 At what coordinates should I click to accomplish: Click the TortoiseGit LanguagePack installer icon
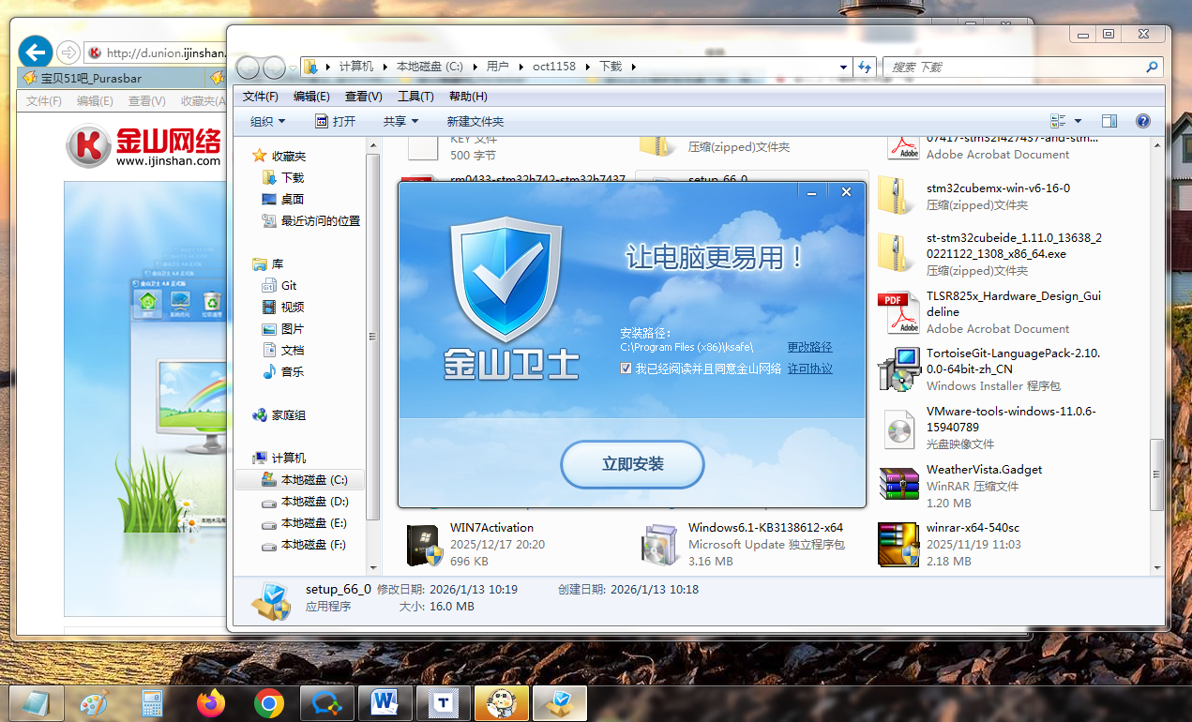pyautogui.click(x=898, y=369)
